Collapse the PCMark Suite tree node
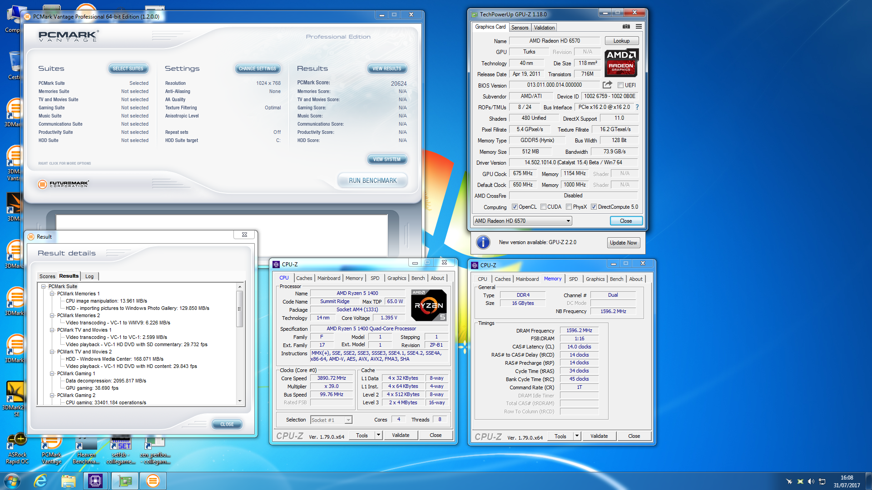This screenshot has height=490, width=872. click(x=44, y=286)
